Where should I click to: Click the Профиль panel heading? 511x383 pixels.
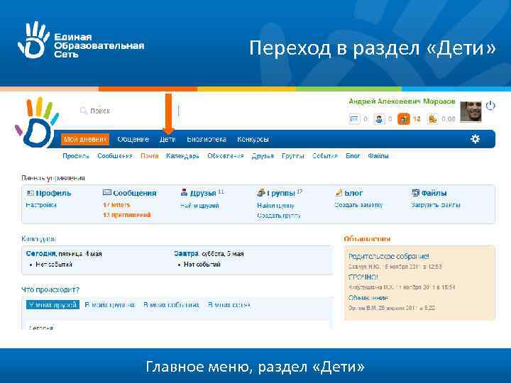(53, 193)
